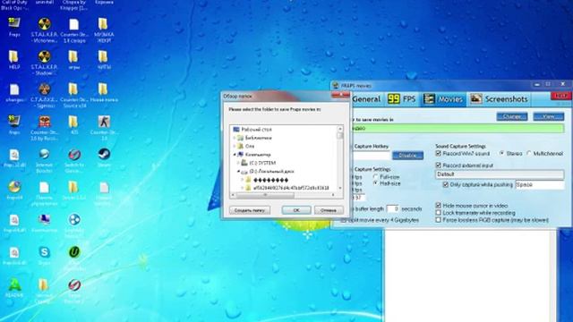The height and width of the screenshot is (322, 573).
Task: Open the Новая папка folder icon
Action: [x=103, y=89]
